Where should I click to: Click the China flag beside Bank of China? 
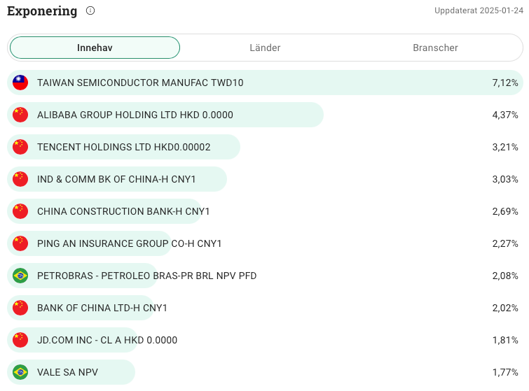20,308
